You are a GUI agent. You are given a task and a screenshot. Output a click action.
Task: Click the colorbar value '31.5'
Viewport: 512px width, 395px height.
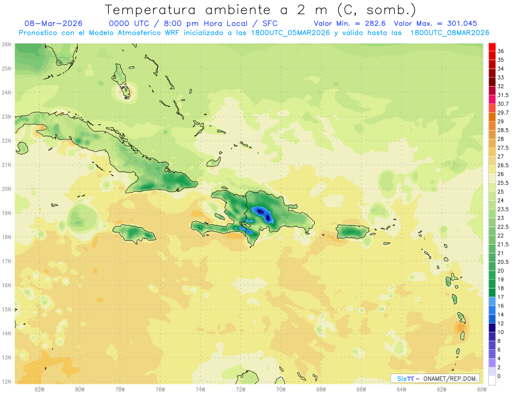503,95
